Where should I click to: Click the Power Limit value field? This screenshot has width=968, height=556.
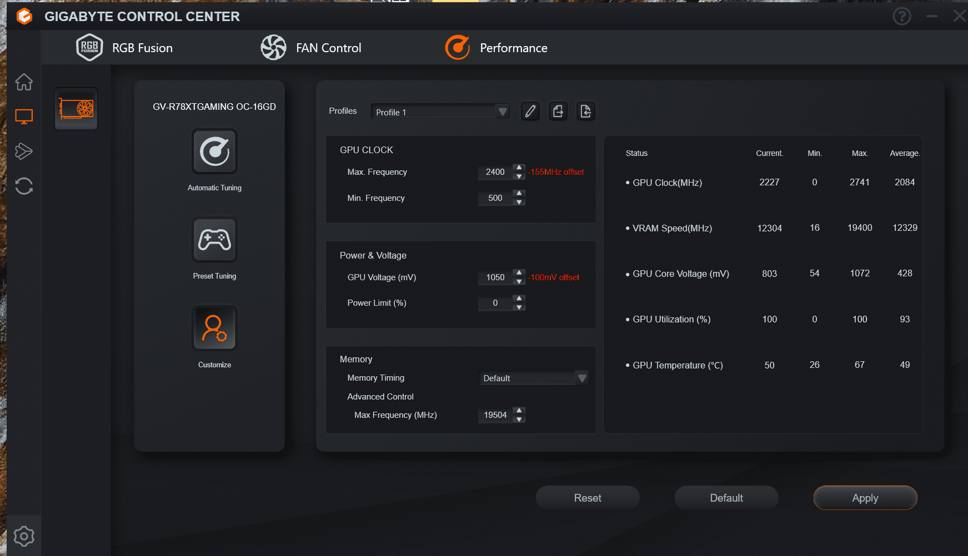pyautogui.click(x=495, y=303)
